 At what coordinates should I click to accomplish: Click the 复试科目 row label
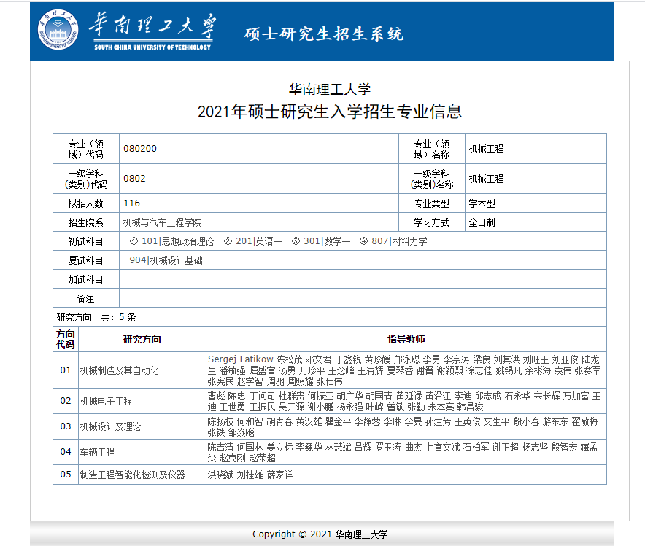click(85, 260)
